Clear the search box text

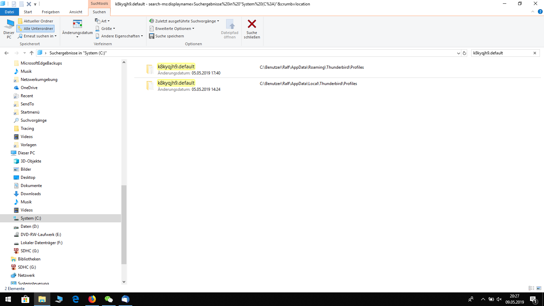(x=535, y=53)
